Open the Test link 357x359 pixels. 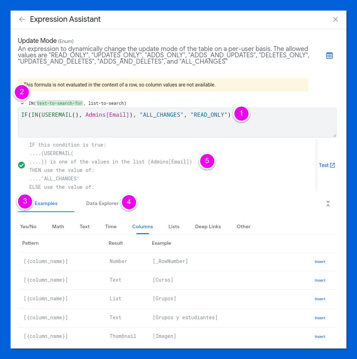(x=324, y=165)
